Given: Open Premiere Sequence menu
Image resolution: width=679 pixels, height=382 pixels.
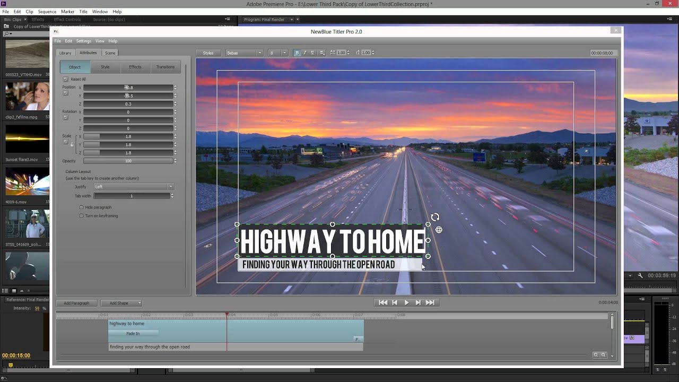Looking at the screenshot, I should tap(47, 11).
